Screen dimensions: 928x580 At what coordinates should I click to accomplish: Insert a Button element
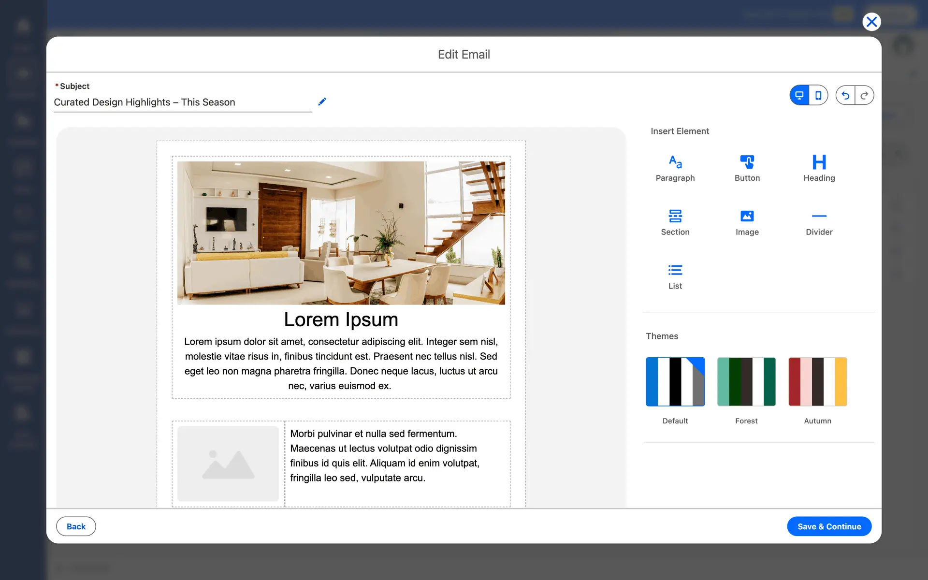747,168
